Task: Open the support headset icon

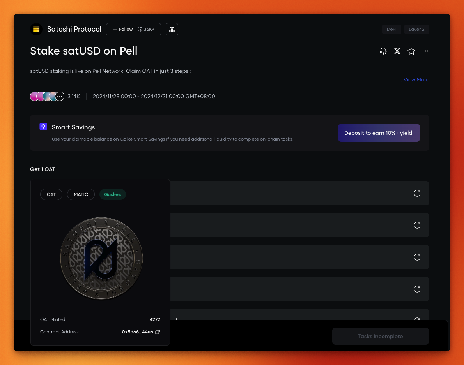Action: point(383,51)
